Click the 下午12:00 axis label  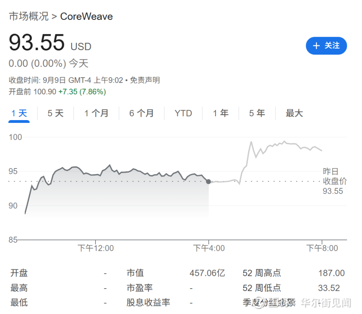click(x=95, y=248)
